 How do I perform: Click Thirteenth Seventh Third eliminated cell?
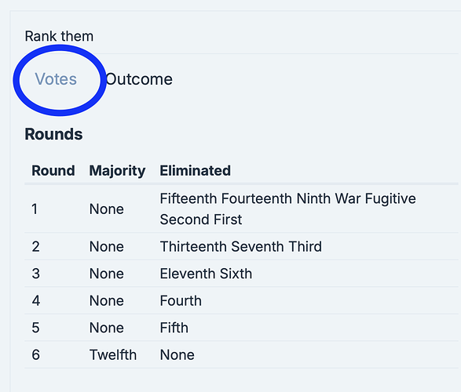point(241,246)
